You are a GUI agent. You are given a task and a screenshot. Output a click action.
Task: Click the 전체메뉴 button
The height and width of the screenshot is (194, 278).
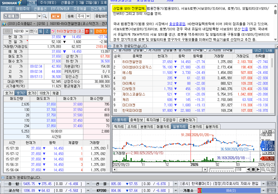(11, 16)
